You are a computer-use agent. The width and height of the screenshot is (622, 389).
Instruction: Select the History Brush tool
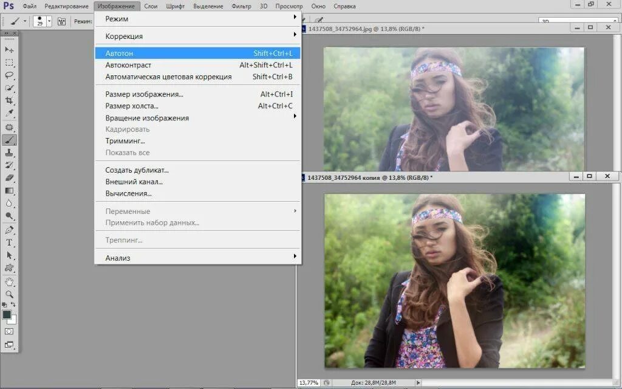[x=9, y=165]
